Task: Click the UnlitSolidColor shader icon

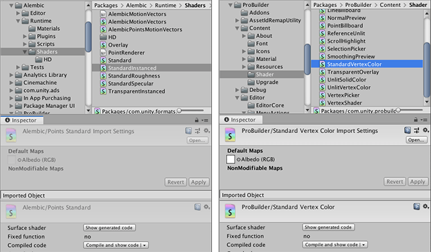Action: tap(322, 80)
